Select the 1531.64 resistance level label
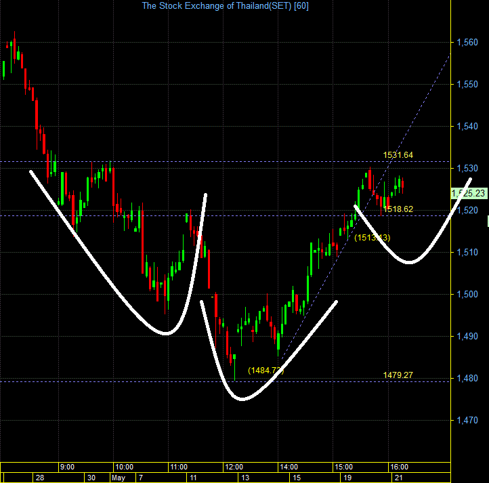 pyautogui.click(x=398, y=155)
